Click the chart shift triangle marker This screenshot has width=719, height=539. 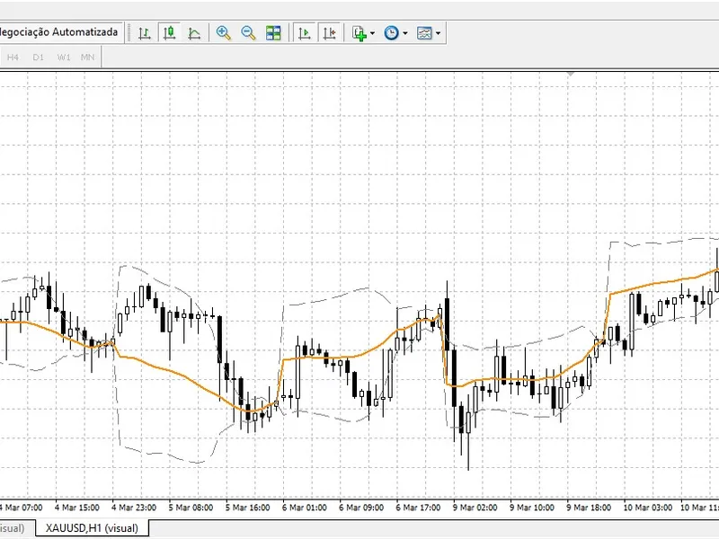coord(570,74)
